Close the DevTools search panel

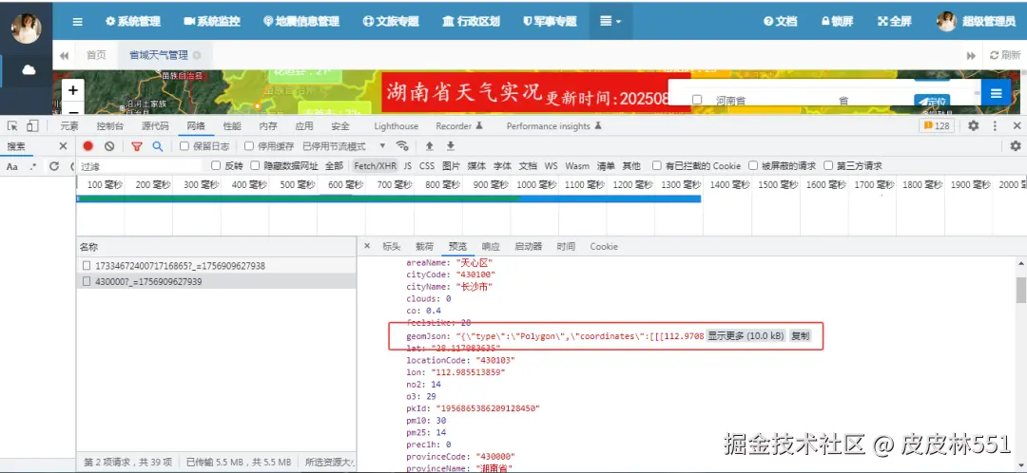[x=63, y=146]
